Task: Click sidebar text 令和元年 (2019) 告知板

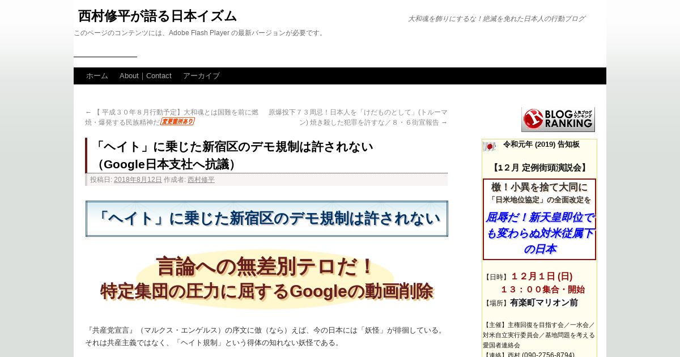Action: [541, 144]
